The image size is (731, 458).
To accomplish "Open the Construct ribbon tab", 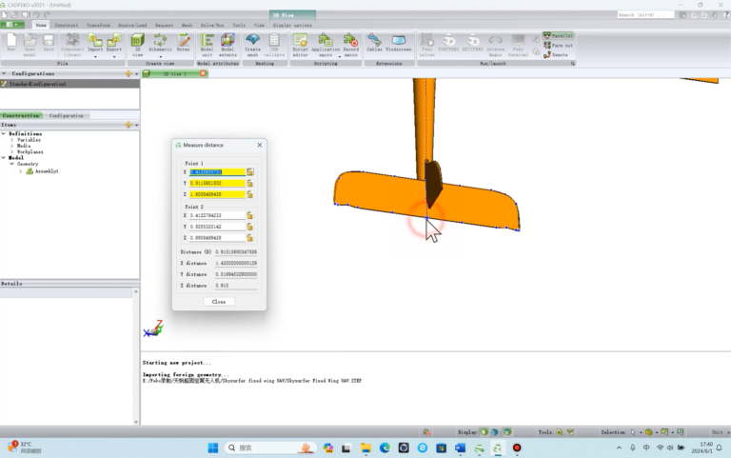I will click(67, 25).
